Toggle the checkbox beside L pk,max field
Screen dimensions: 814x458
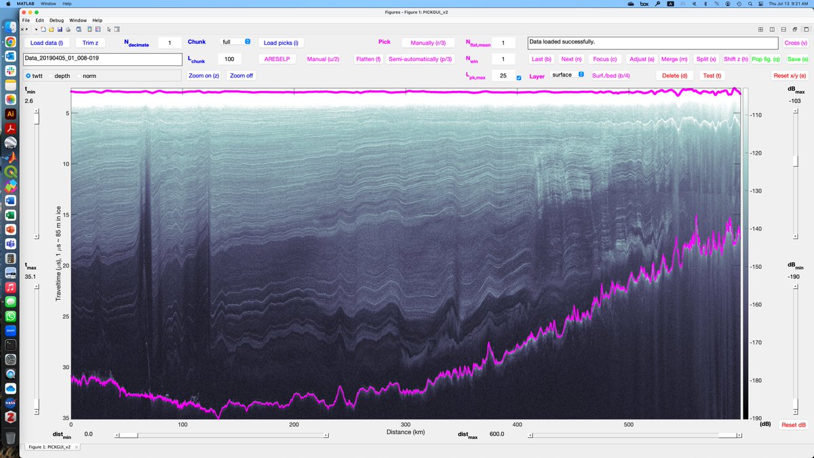point(519,78)
